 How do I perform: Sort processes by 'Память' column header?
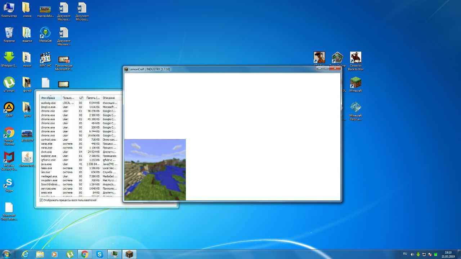tap(93, 98)
